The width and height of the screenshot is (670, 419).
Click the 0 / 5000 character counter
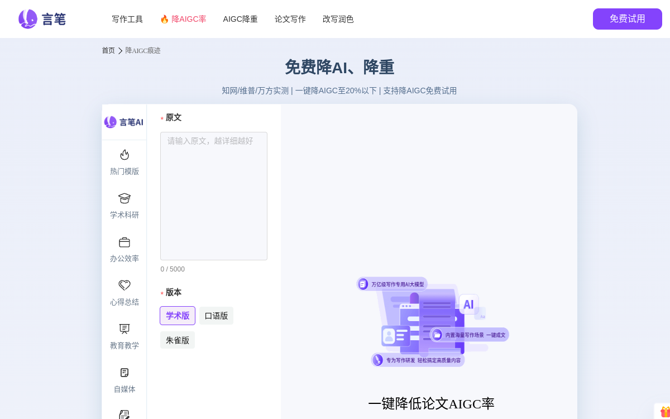[173, 269]
